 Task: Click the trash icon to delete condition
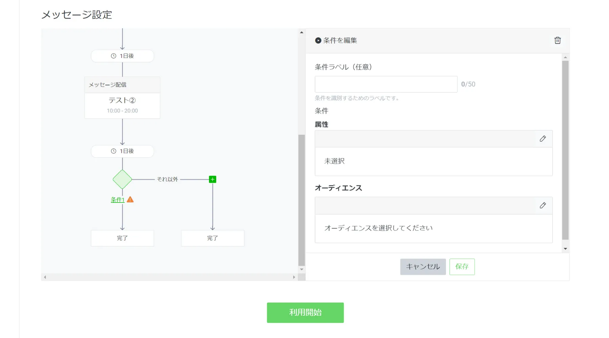[x=557, y=41]
